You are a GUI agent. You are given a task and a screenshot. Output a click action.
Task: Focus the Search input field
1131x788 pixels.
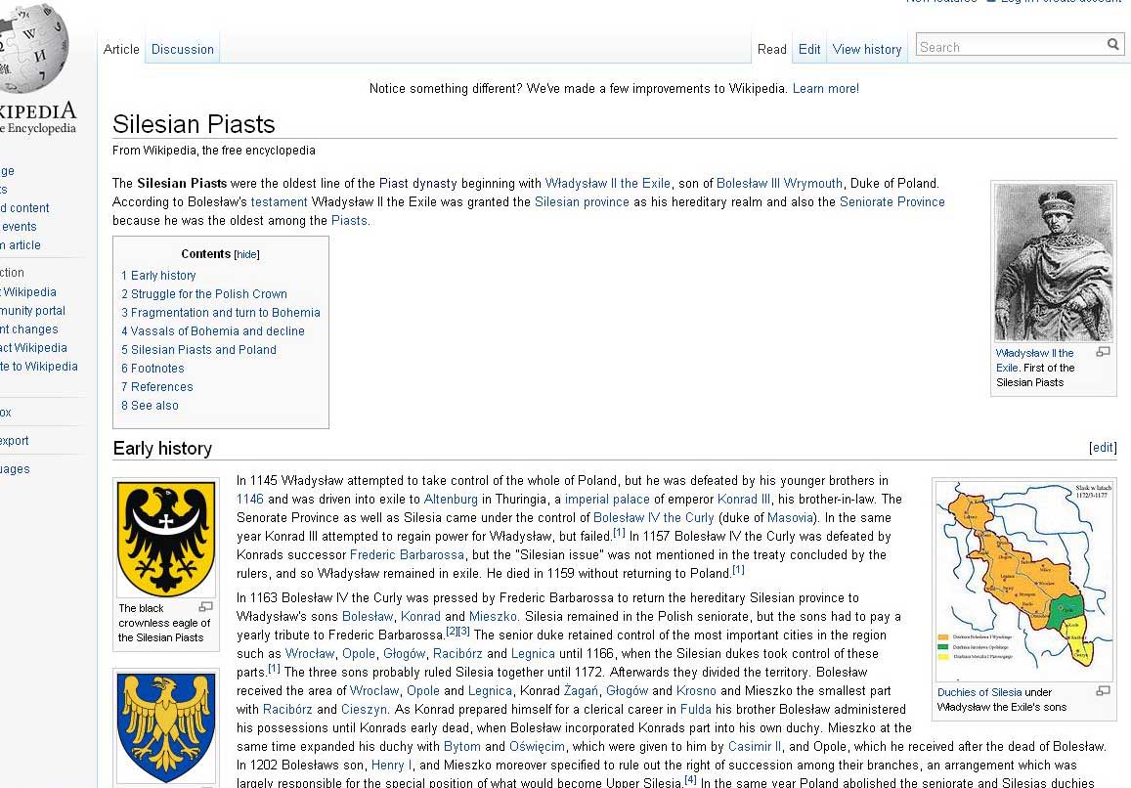coord(1011,47)
